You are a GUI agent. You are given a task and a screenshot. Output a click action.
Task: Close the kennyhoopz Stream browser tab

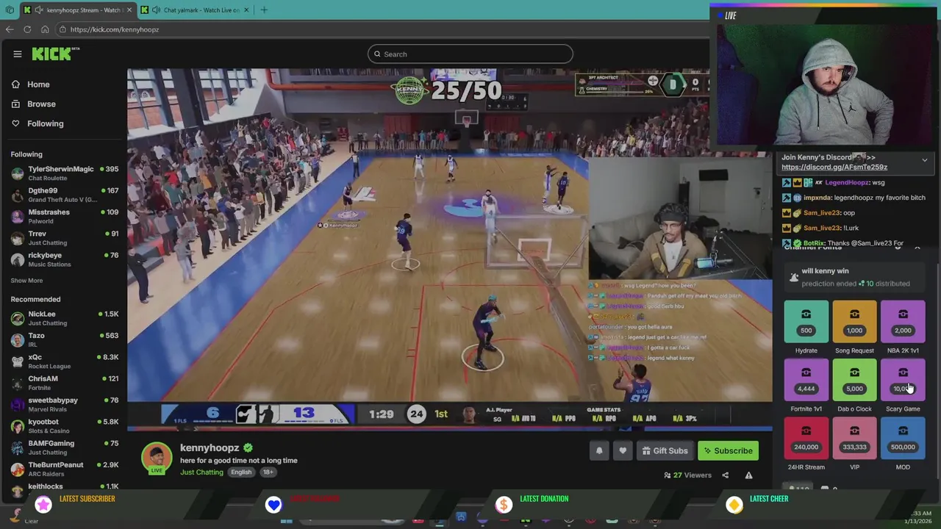coord(129,10)
